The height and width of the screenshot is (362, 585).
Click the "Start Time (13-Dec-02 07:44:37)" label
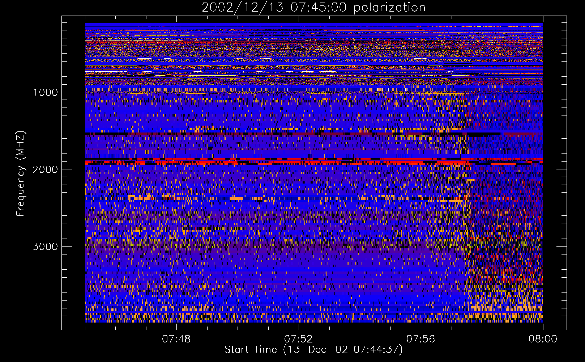tap(313, 350)
